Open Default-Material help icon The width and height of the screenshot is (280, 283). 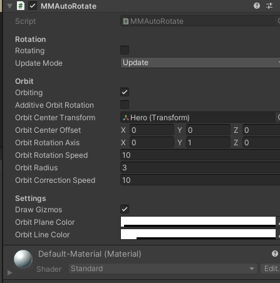click(275, 254)
